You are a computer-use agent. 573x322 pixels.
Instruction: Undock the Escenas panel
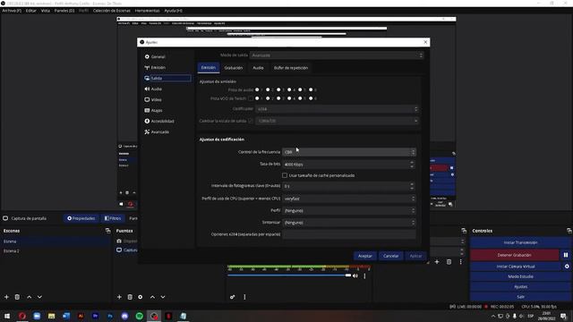point(107,231)
